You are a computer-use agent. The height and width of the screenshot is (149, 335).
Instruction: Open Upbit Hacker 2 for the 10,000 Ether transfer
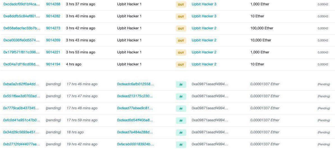[204, 40]
